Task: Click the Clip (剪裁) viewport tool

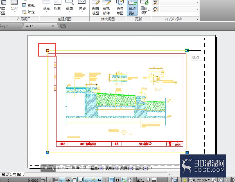Action: pyautogui.click(x=28, y=6)
